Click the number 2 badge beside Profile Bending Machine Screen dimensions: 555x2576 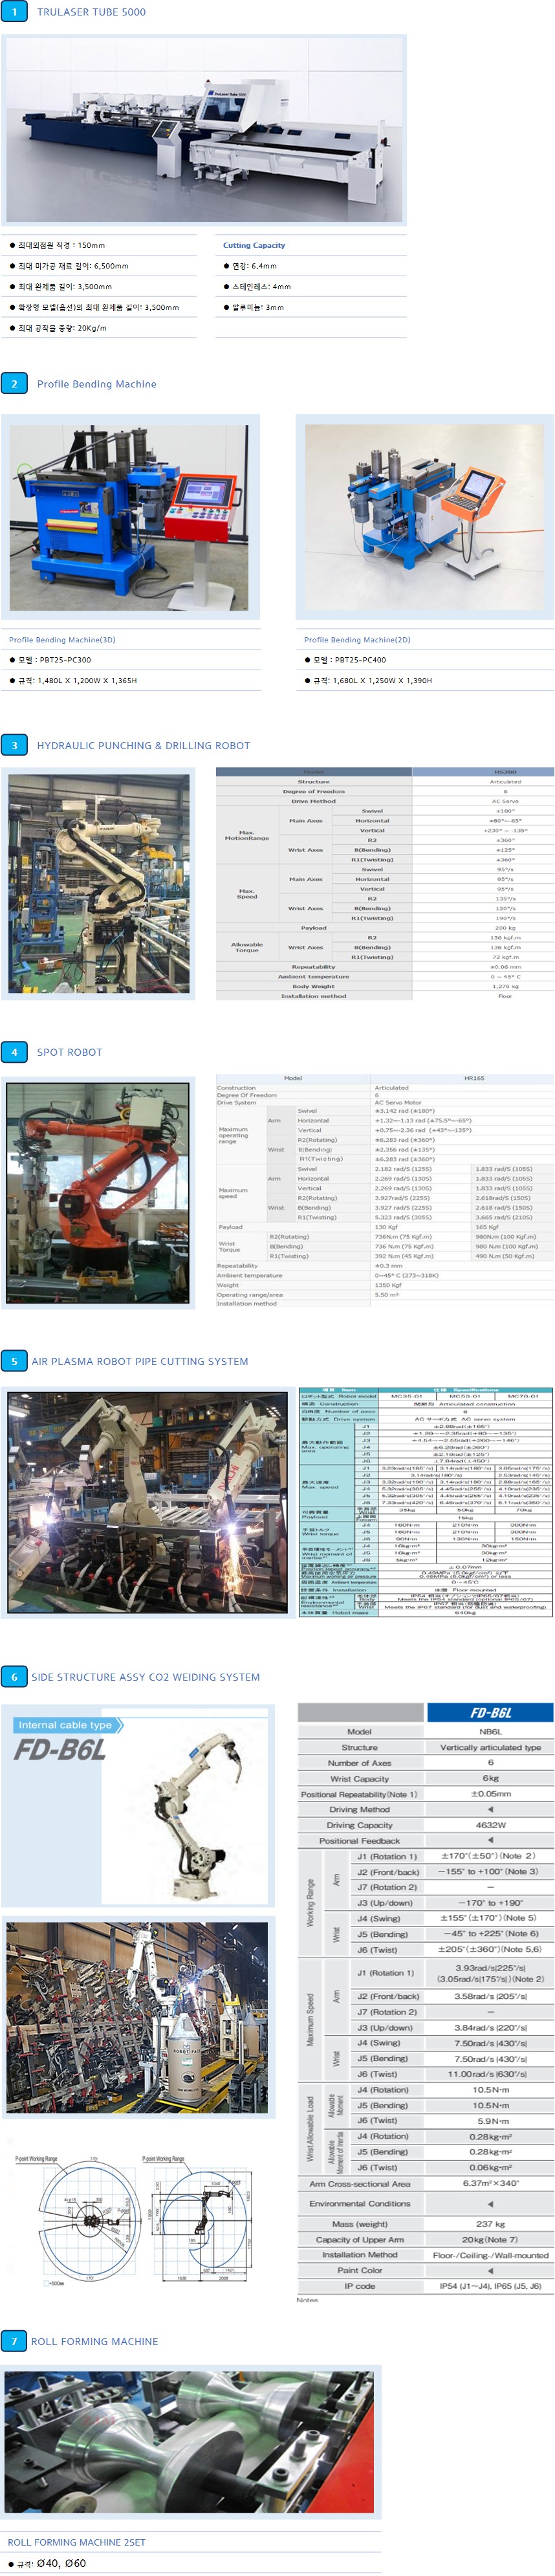click(14, 384)
